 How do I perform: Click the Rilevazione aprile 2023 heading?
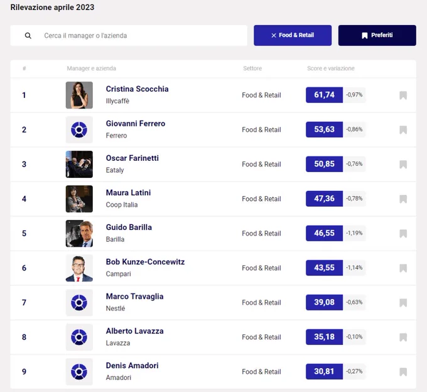click(52, 8)
